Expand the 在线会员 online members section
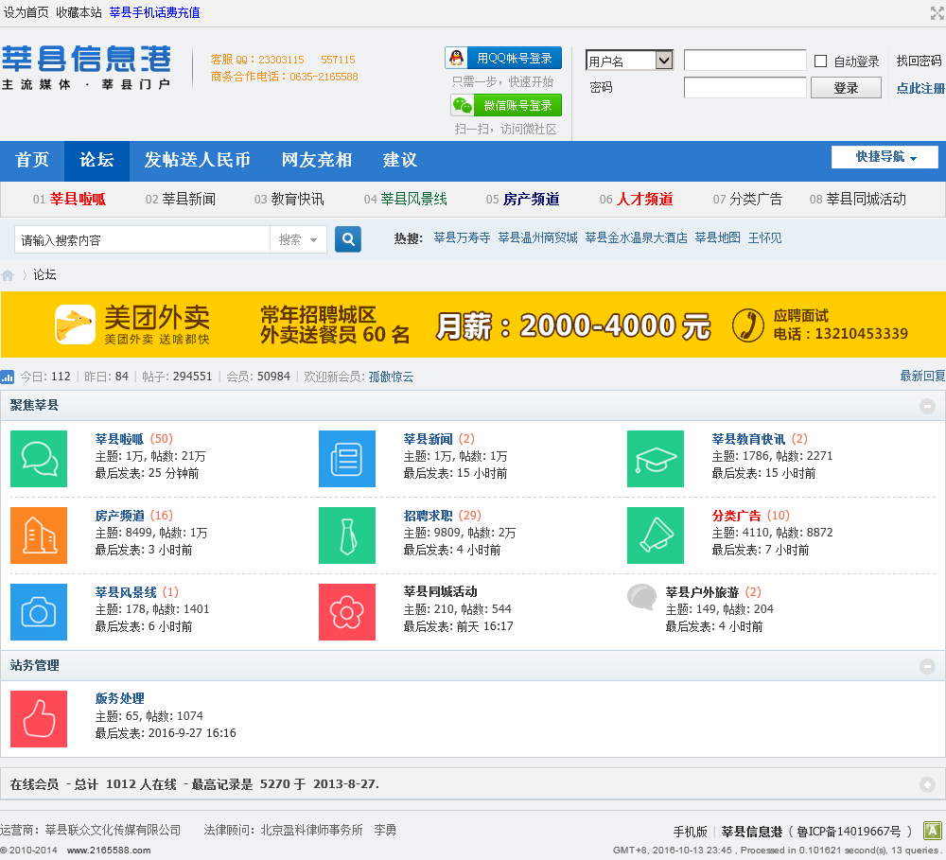The height and width of the screenshot is (860, 946). (927, 784)
